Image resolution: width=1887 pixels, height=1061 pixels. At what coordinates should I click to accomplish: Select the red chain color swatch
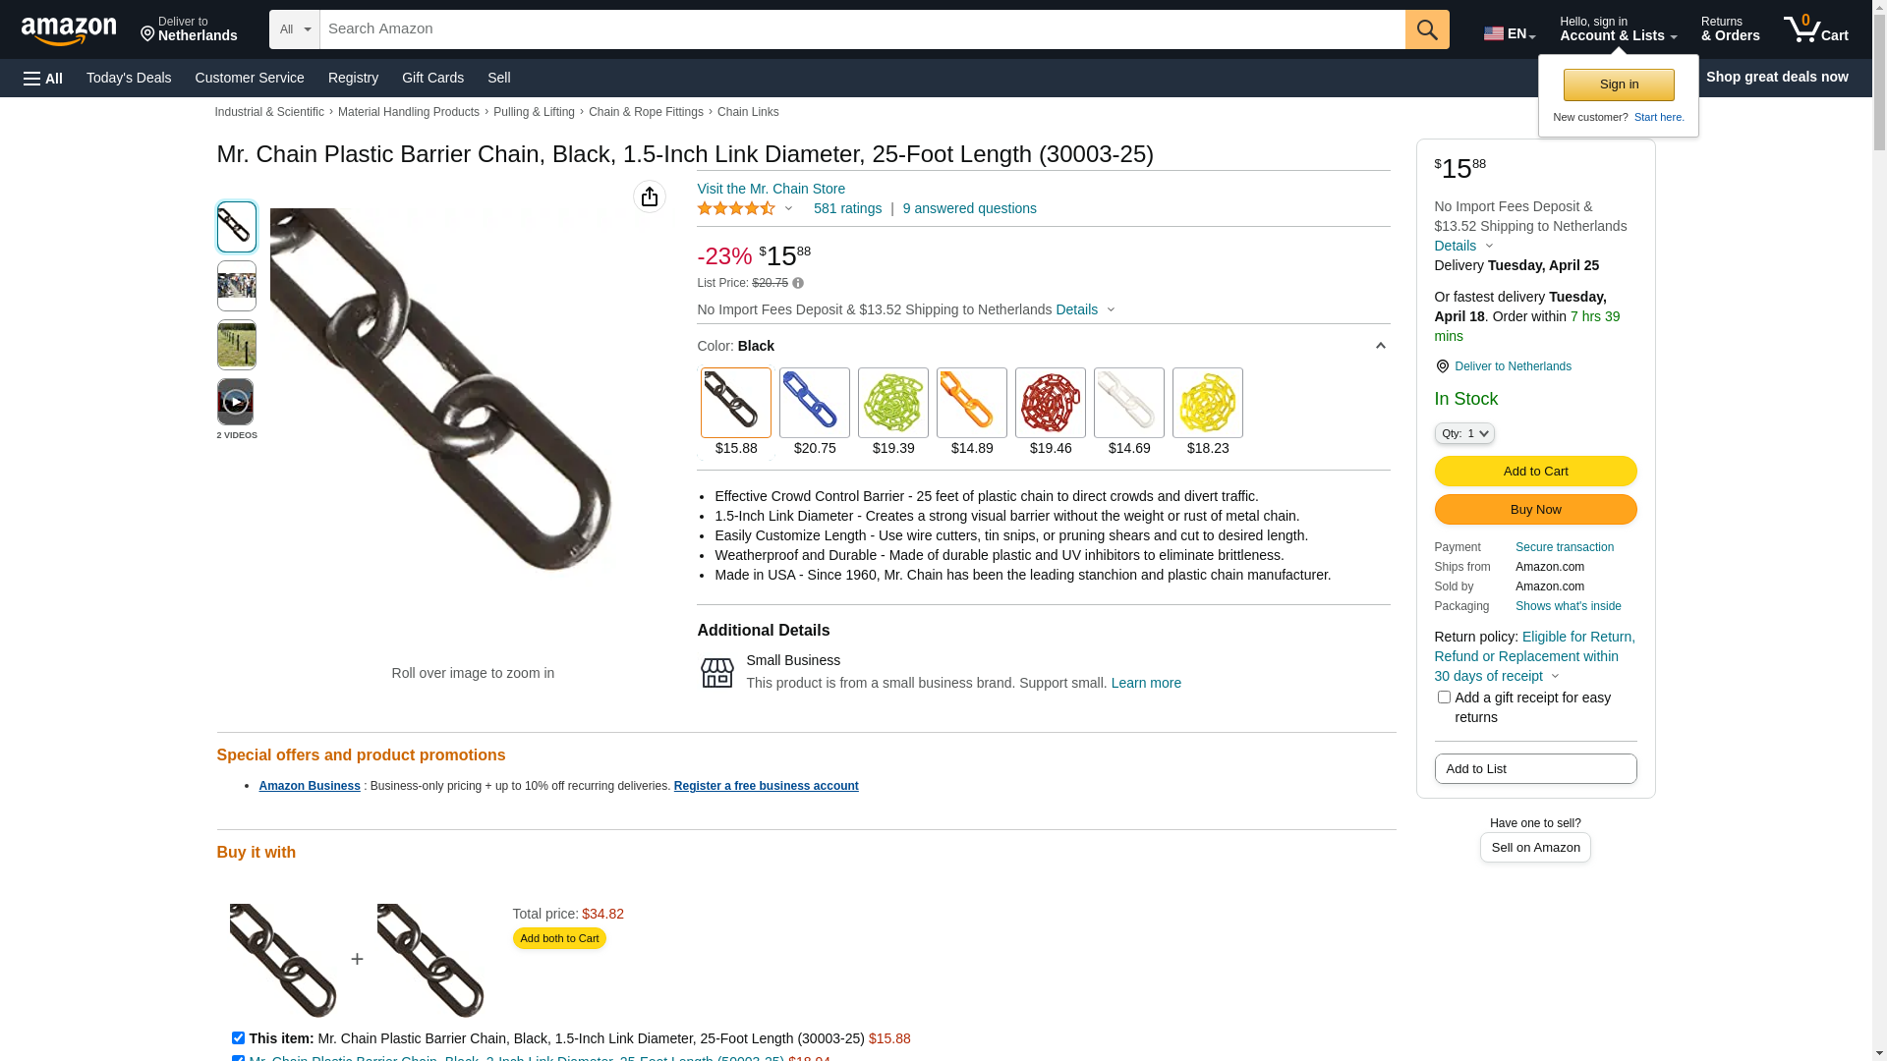coord(1051,403)
